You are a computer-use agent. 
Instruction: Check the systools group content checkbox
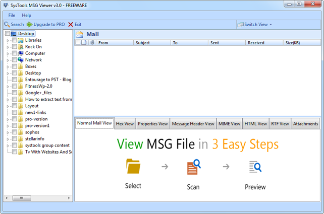pos(15,146)
